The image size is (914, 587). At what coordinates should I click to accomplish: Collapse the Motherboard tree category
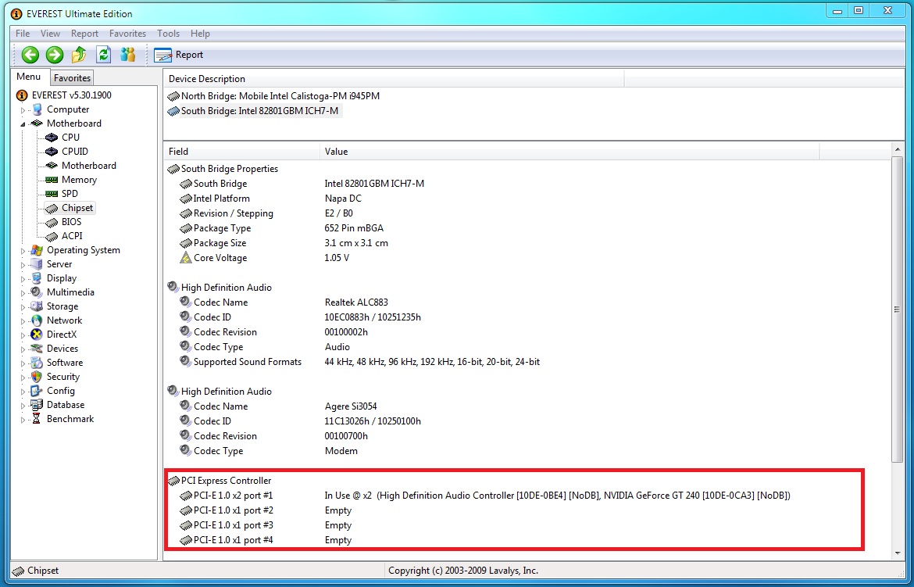pyautogui.click(x=23, y=123)
